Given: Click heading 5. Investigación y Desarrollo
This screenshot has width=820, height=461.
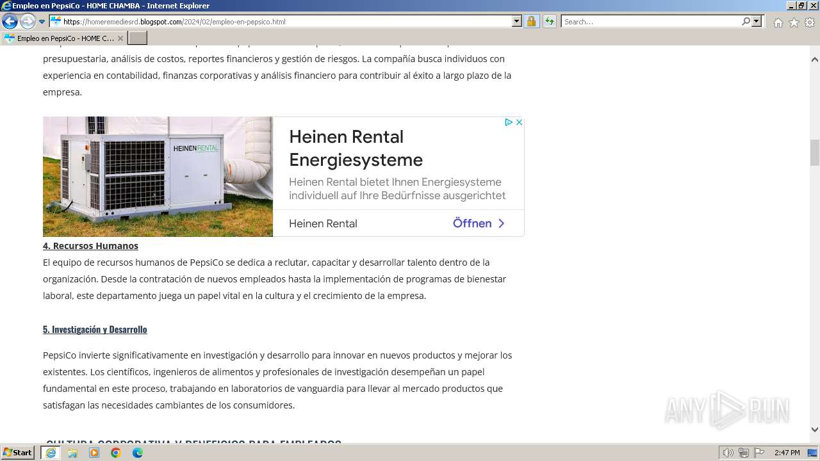Looking at the screenshot, I should 95,330.
